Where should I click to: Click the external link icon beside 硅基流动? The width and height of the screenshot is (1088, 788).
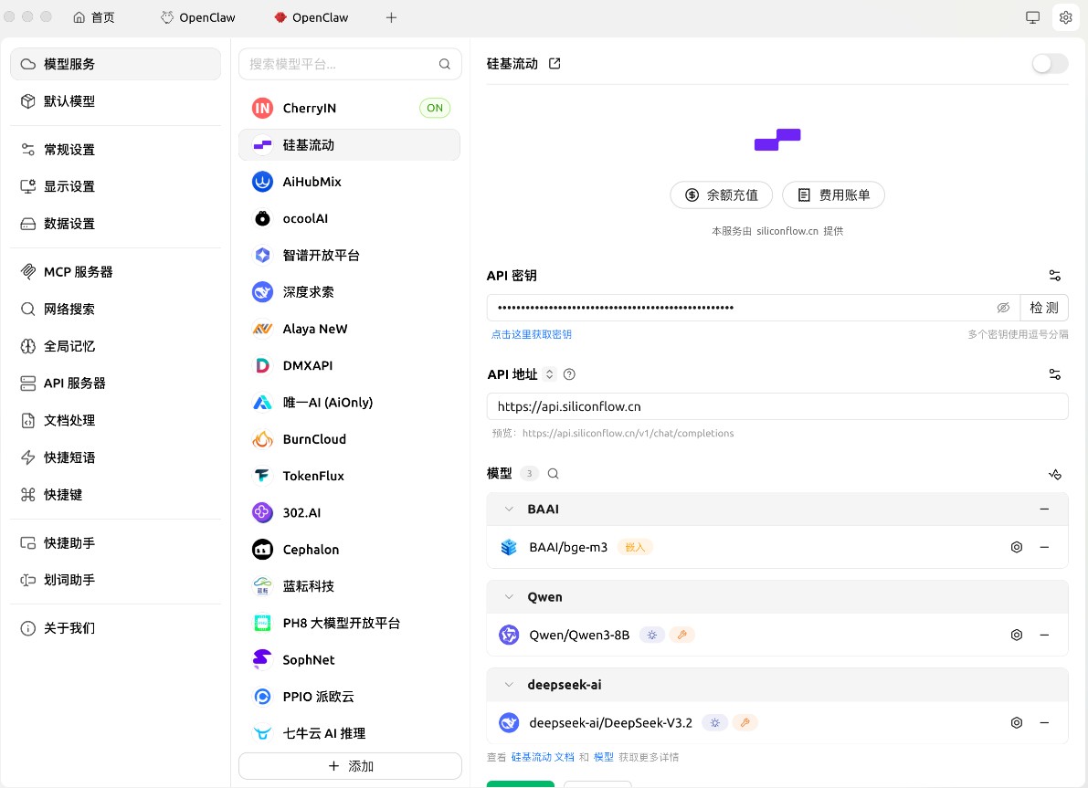point(555,63)
